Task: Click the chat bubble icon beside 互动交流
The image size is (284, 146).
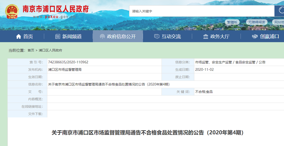Action: coord(157,37)
